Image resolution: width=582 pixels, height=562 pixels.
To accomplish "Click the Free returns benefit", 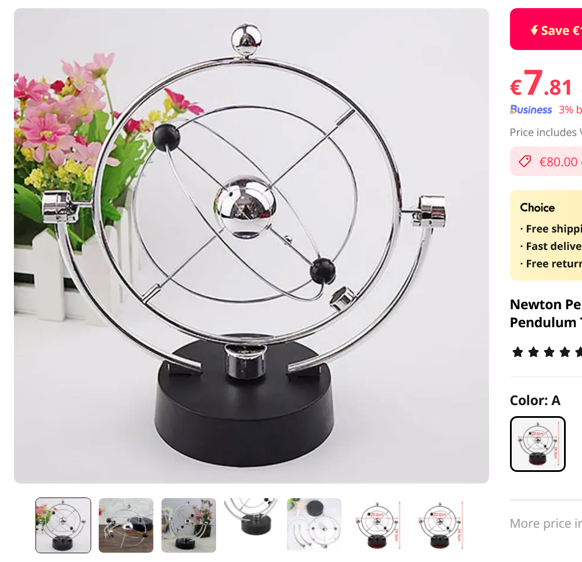I will pos(551,264).
